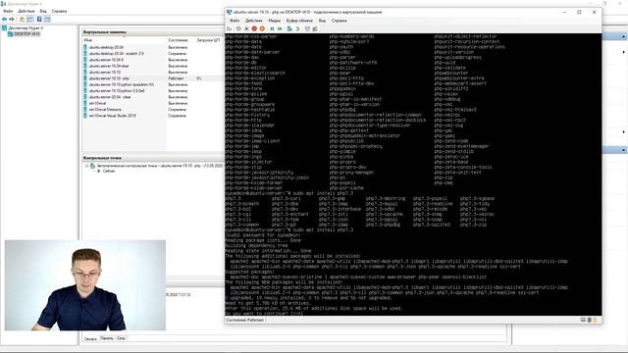Open Действие menu in Hyper-V Manager
628x353 pixels.
coord(26,11)
